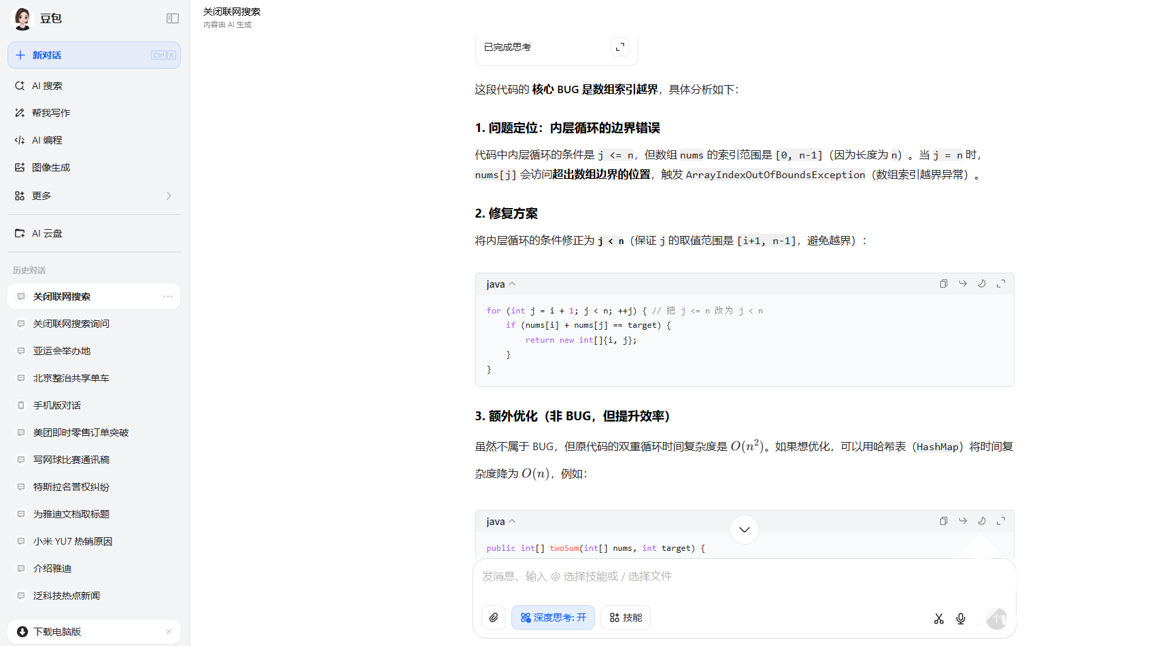The image size is (1160, 646).
Task: Toggle dark theme on first java block
Action: (x=982, y=284)
